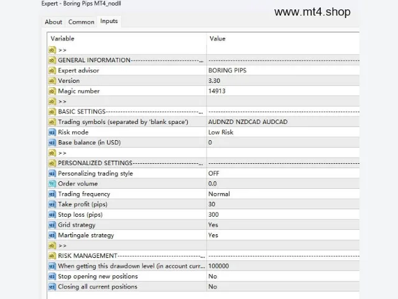Screen dimensions: 398x299
Task: Click the integer icon beside Stop loss
Action: pyautogui.click(x=52, y=214)
